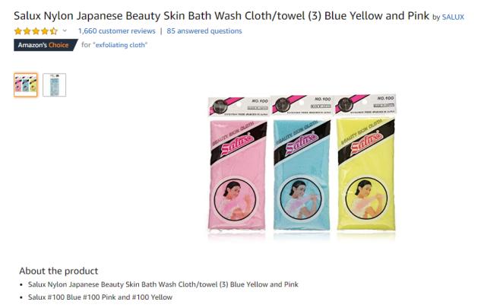
Task: Click the SALUX brand link
Action: (x=453, y=17)
